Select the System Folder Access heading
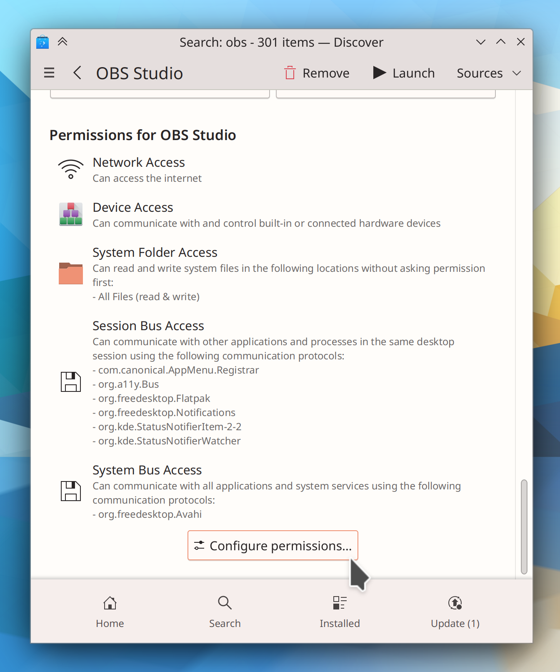This screenshot has width=560, height=672. [155, 252]
